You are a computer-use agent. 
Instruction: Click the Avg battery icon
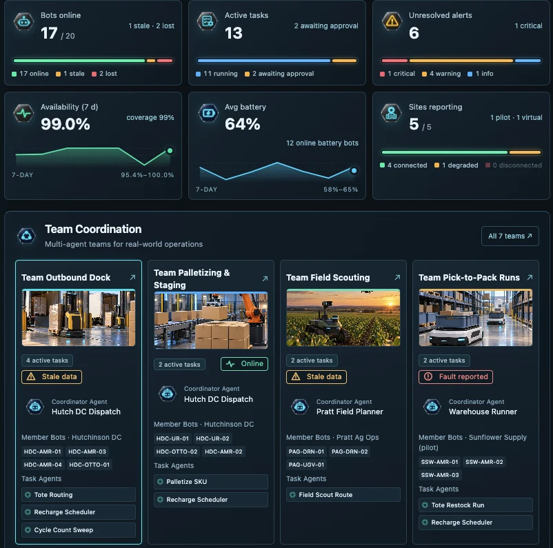click(x=208, y=113)
